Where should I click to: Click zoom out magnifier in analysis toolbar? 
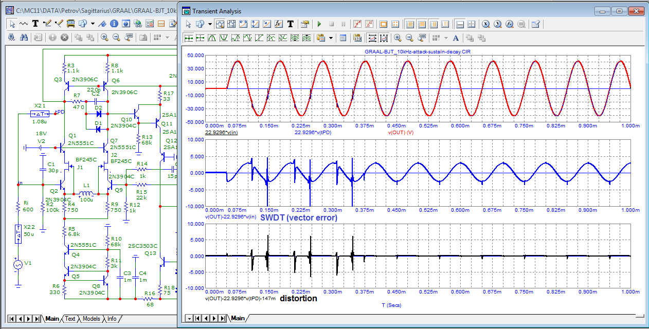[410, 38]
